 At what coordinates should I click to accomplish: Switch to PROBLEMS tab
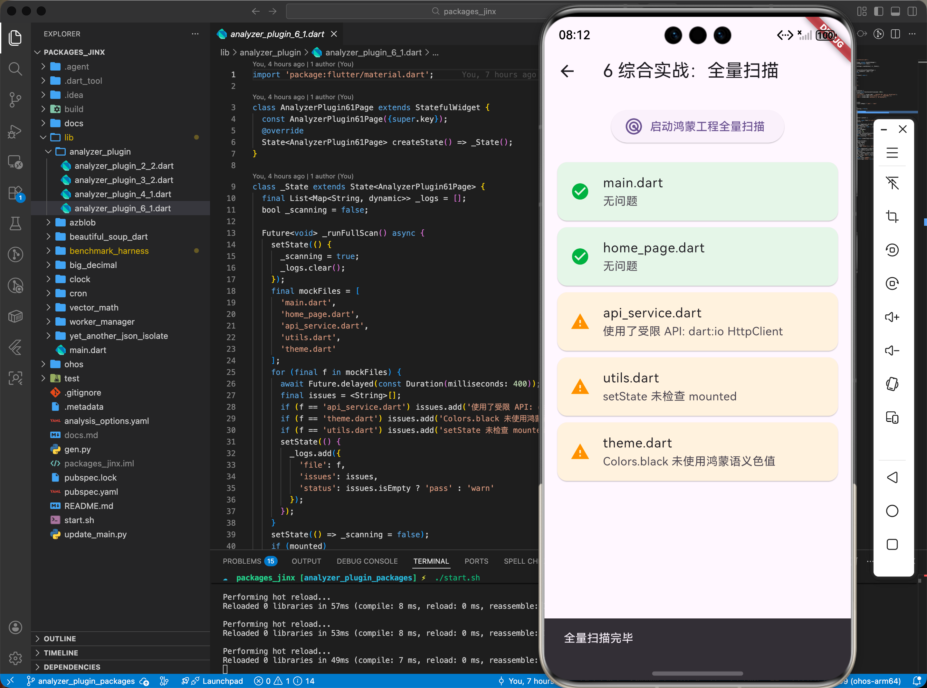242,561
